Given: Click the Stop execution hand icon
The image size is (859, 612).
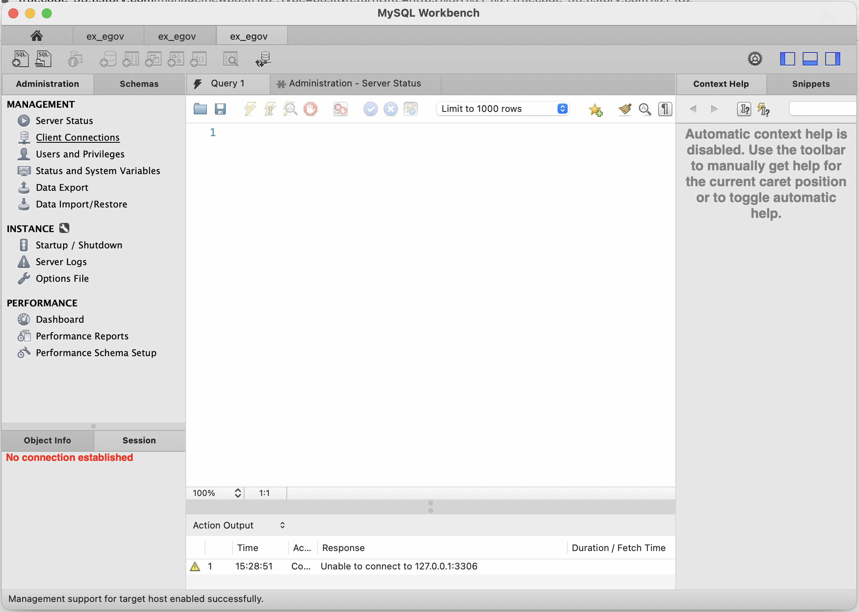Looking at the screenshot, I should pyautogui.click(x=310, y=109).
